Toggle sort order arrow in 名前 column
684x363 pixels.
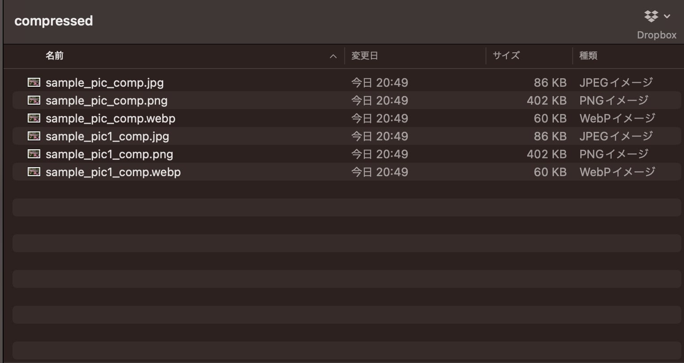click(x=333, y=56)
